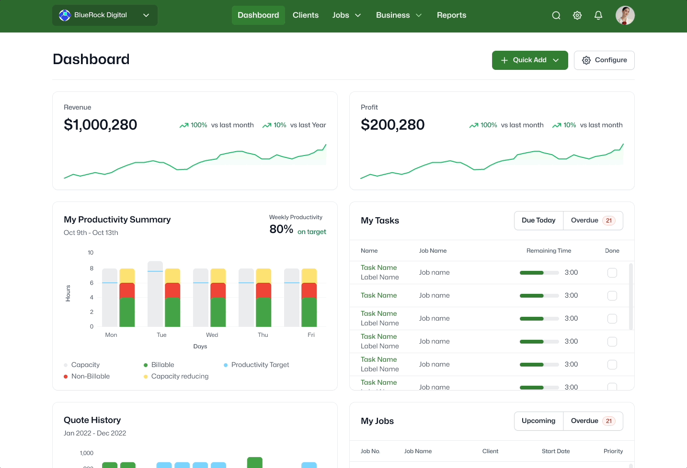
Task: Go to the Clients tab
Action: pyautogui.click(x=306, y=15)
